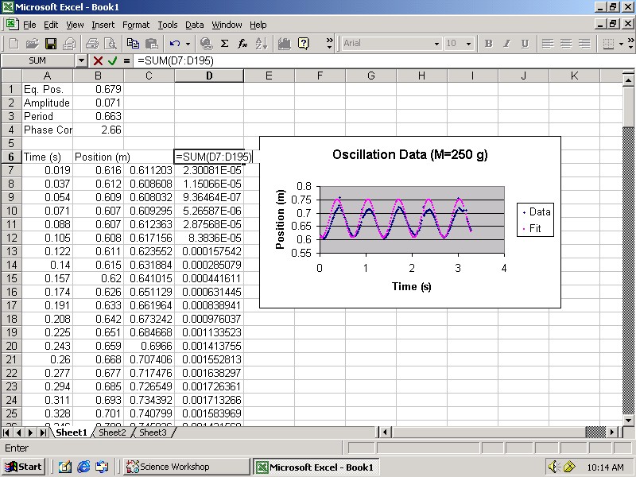Image resolution: width=636 pixels, height=477 pixels.
Task: Cancel the formula entry with red X
Action: click(x=98, y=60)
